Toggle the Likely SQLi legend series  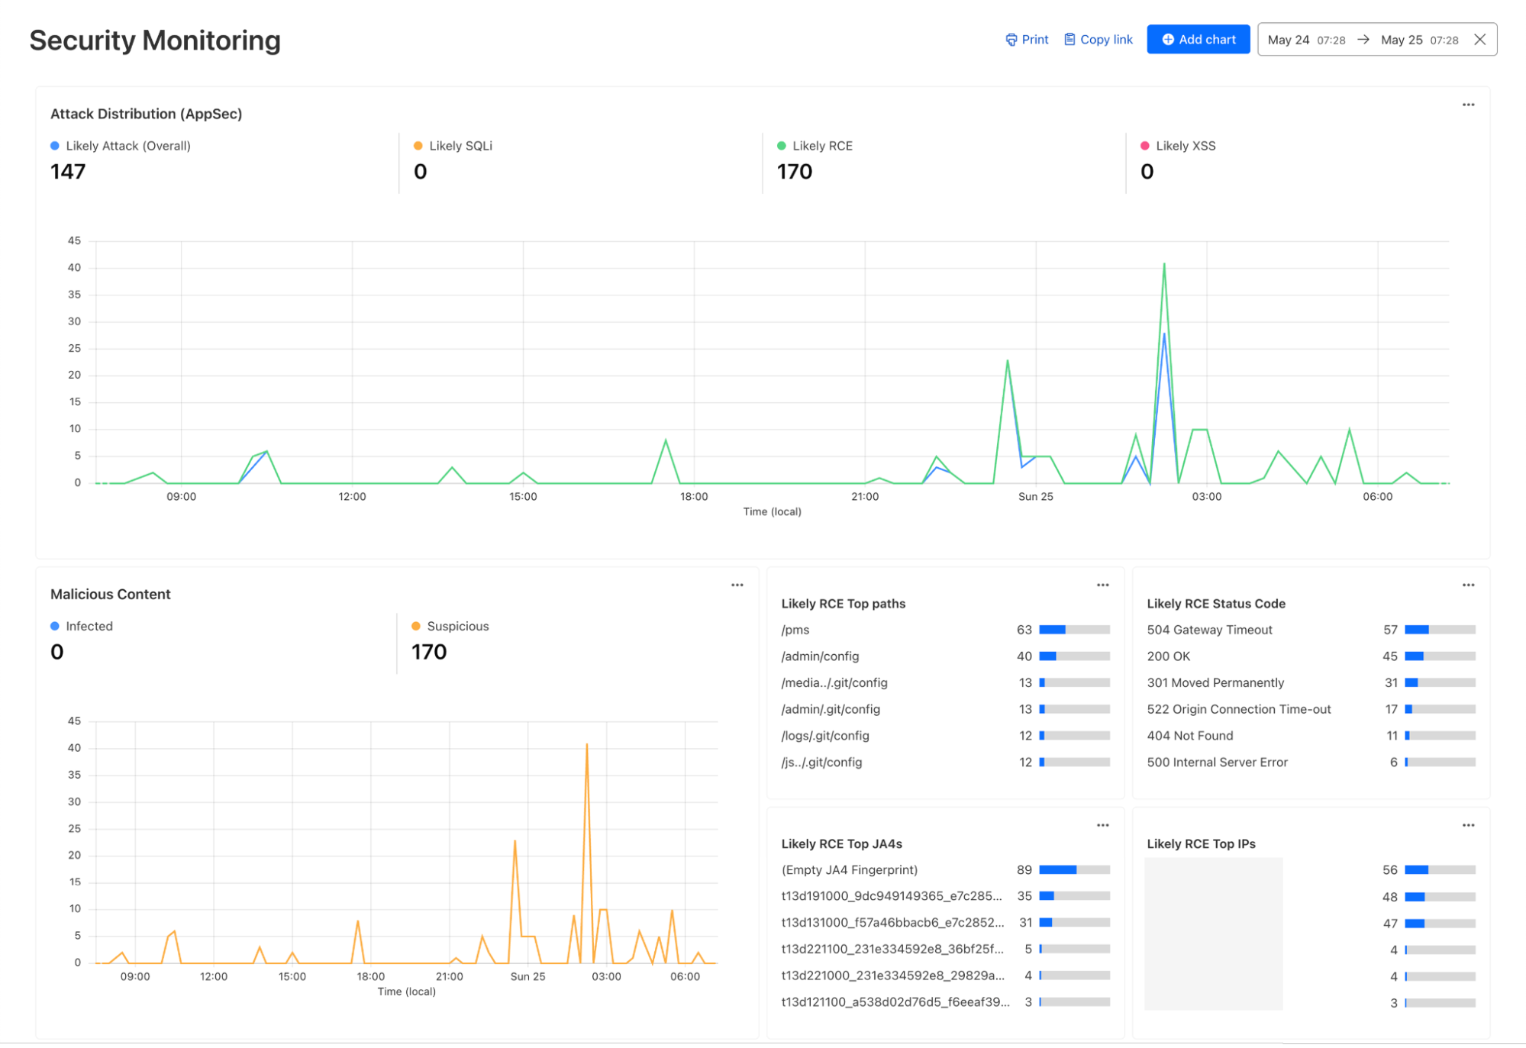click(453, 146)
